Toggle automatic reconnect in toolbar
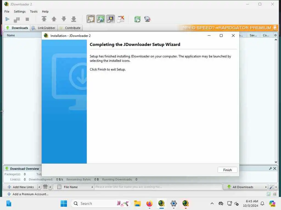 [101, 19]
